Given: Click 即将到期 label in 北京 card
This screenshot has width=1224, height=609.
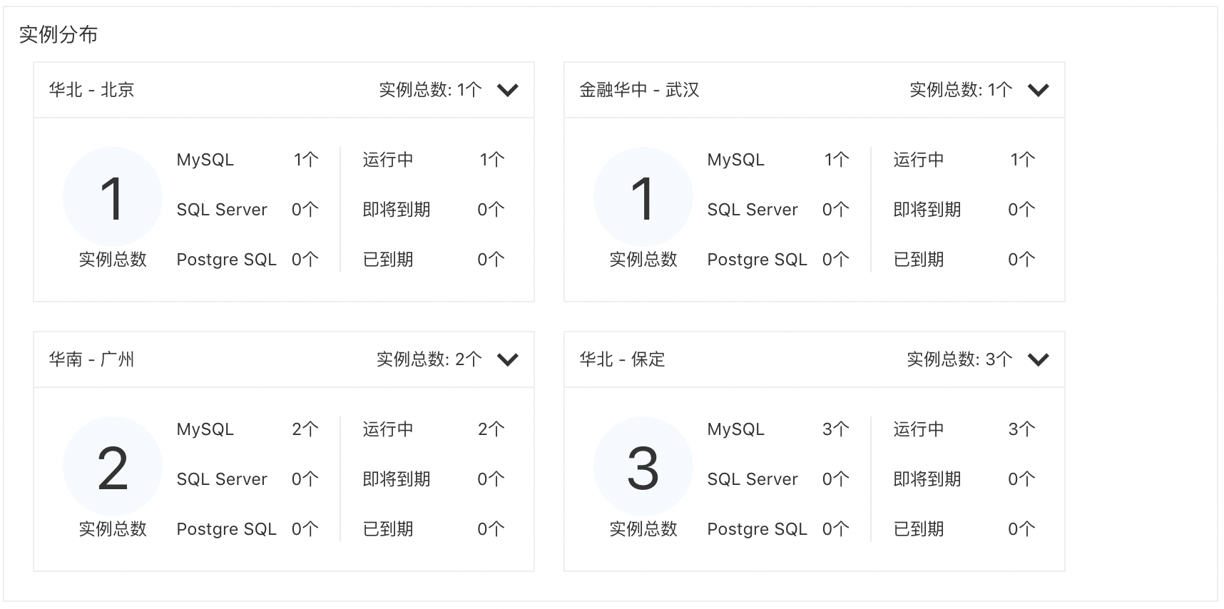Looking at the screenshot, I should (x=397, y=210).
